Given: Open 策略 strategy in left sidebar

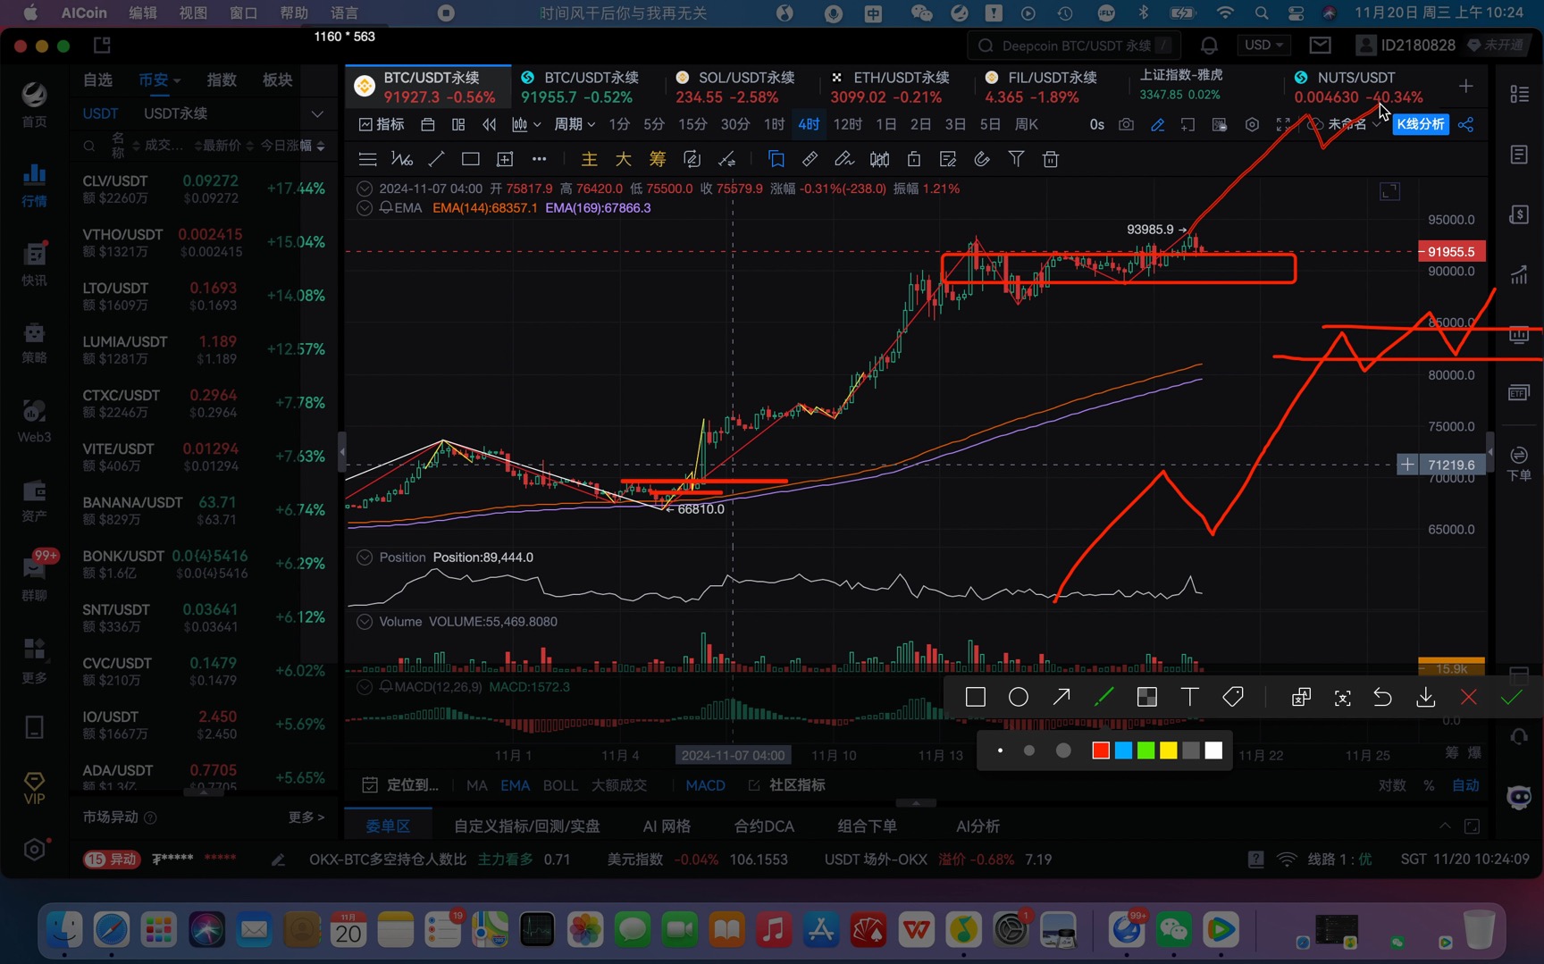Looking at the screenshot, I should [x=34, y=342].
